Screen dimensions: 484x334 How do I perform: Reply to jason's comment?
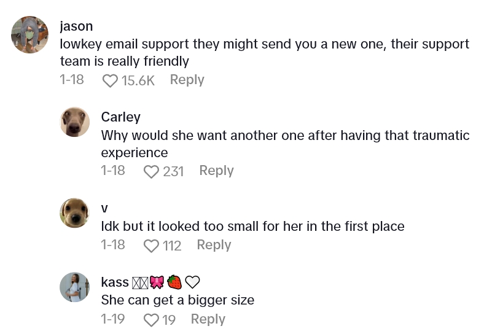[187, 80]
